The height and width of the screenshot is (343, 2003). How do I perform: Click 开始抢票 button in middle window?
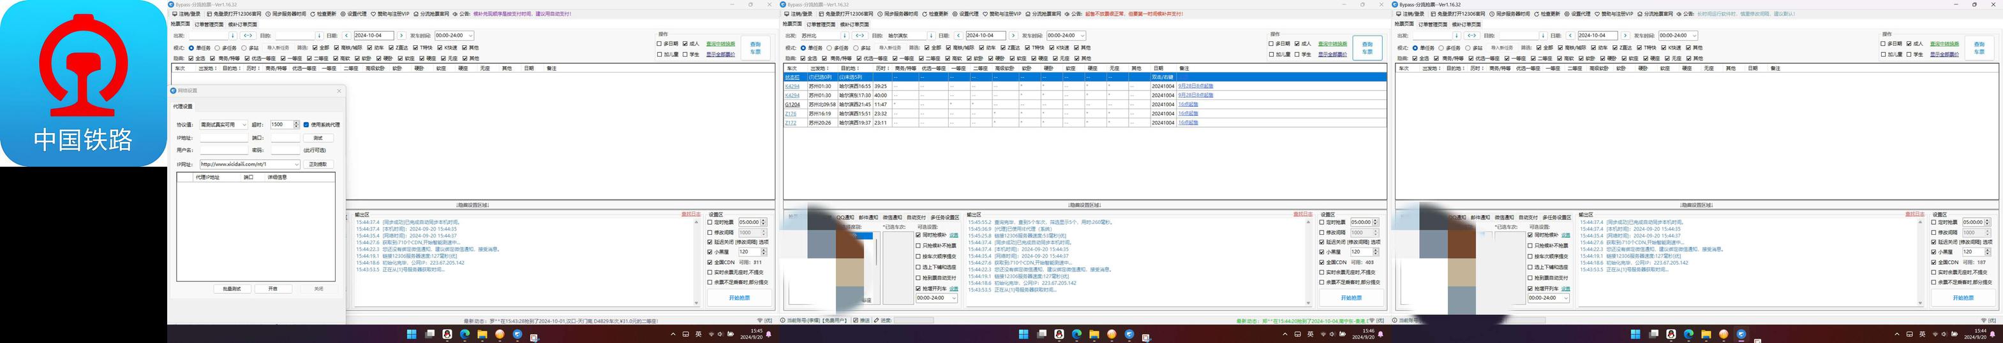coord(1351,298)
